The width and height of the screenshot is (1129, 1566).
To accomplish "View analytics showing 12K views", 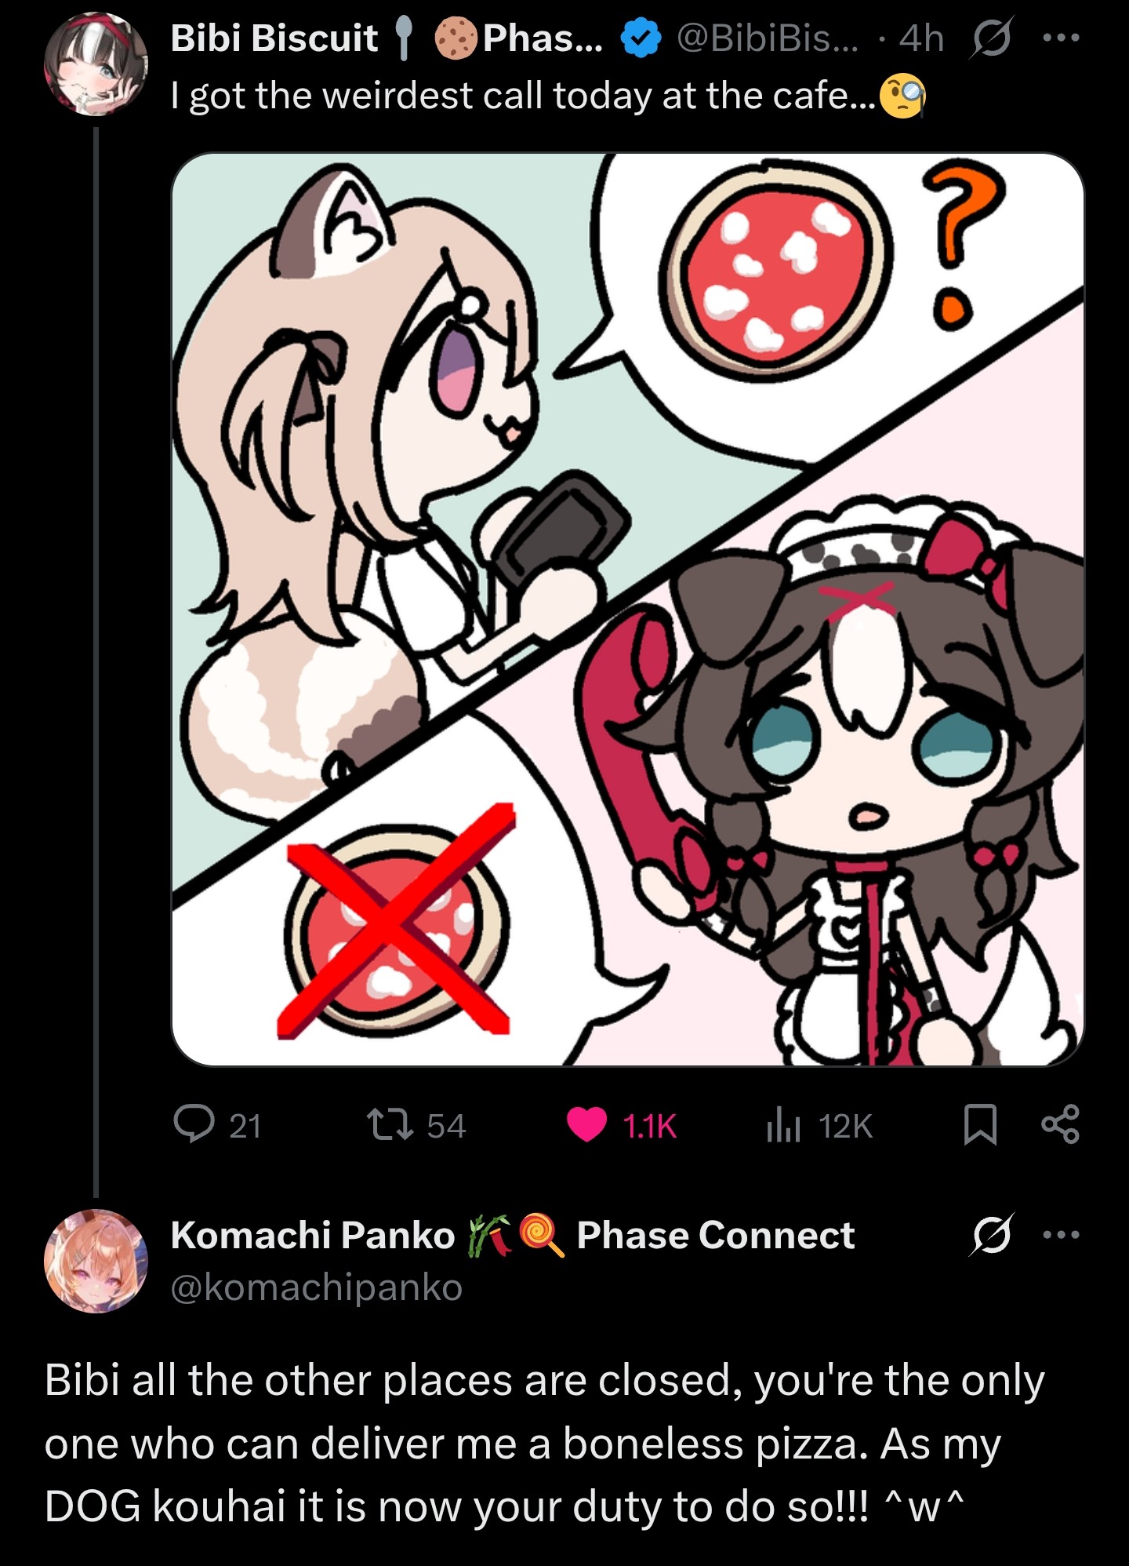I will (x=782, y=1124).
